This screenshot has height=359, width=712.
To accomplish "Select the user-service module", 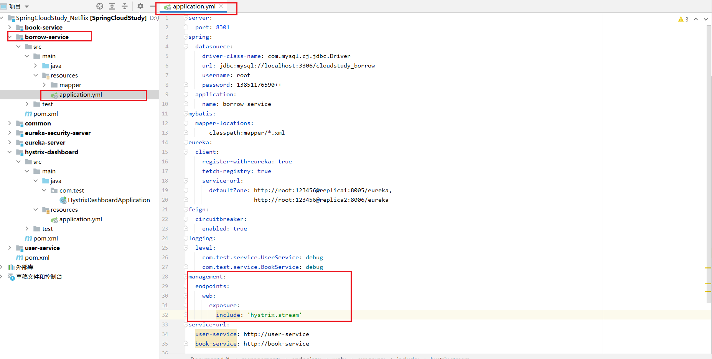I will 42,248.
